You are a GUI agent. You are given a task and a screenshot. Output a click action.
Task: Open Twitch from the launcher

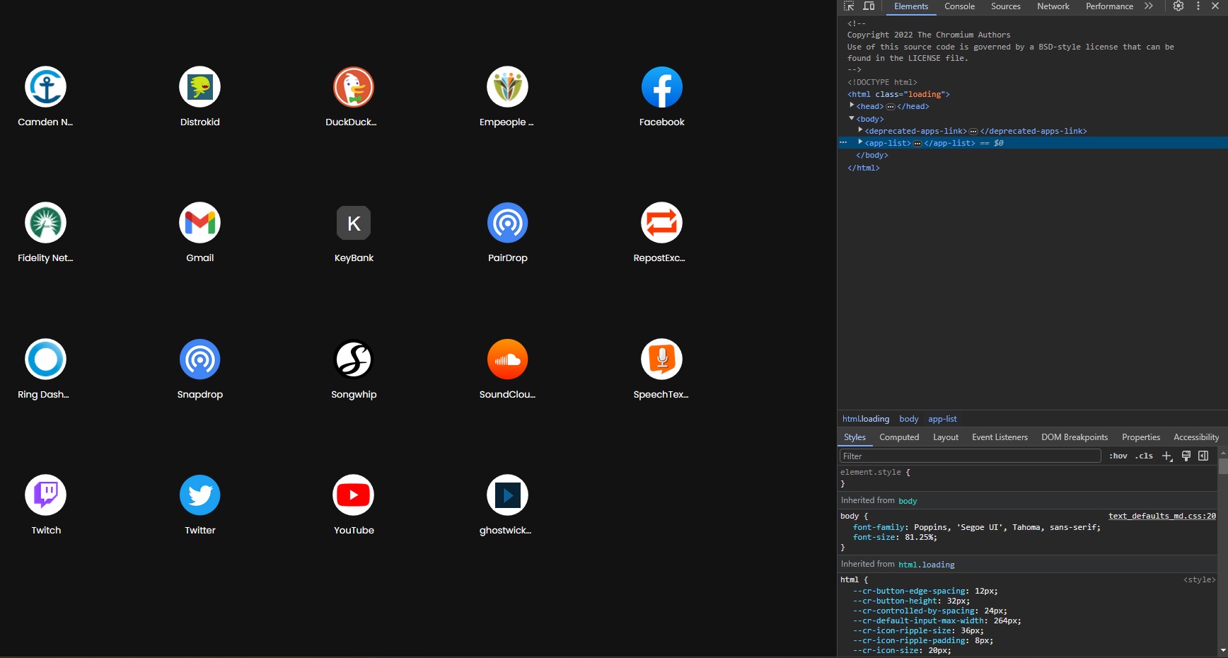45,495
